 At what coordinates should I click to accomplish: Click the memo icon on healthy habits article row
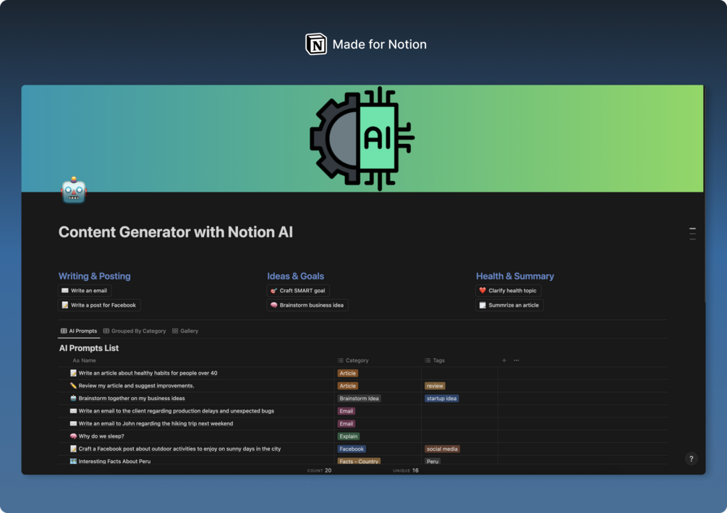73,373
